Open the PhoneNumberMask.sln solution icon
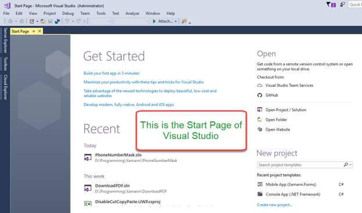362x213 pixels. [88, 157]
